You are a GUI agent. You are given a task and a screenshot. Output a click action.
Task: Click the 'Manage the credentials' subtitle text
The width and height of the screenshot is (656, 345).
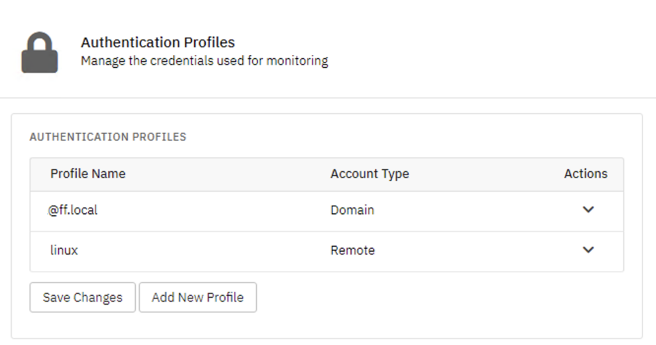point(204,61)
